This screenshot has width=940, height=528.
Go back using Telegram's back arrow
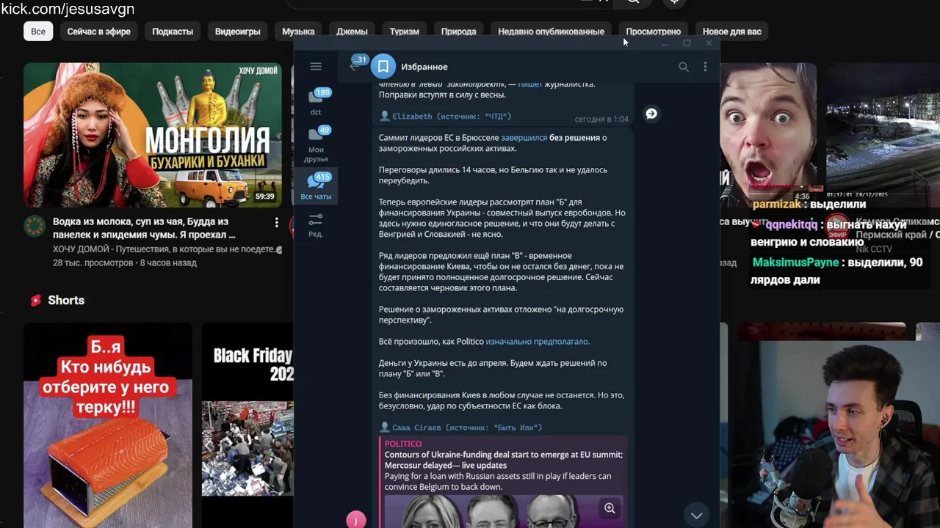pos(353,67)
